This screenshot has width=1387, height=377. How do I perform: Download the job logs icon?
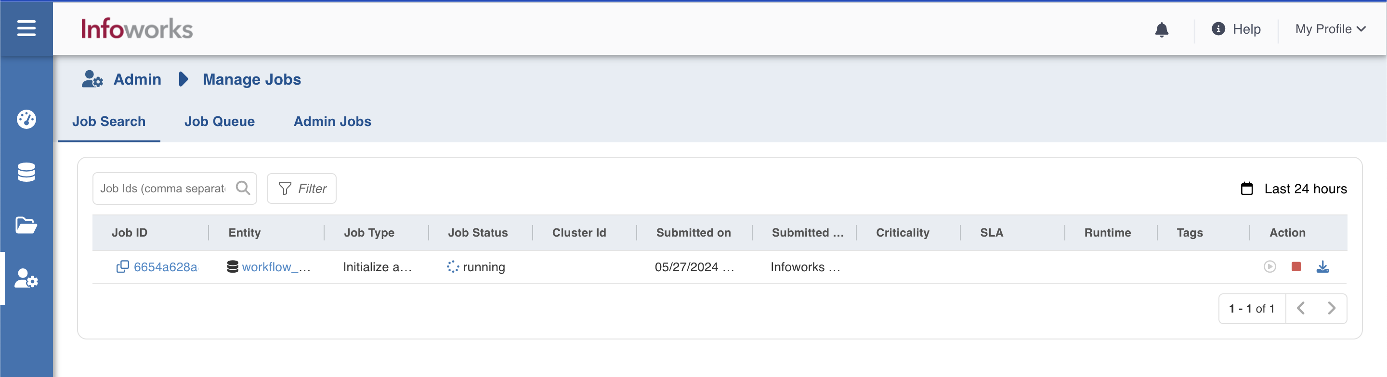(1322, 267)
